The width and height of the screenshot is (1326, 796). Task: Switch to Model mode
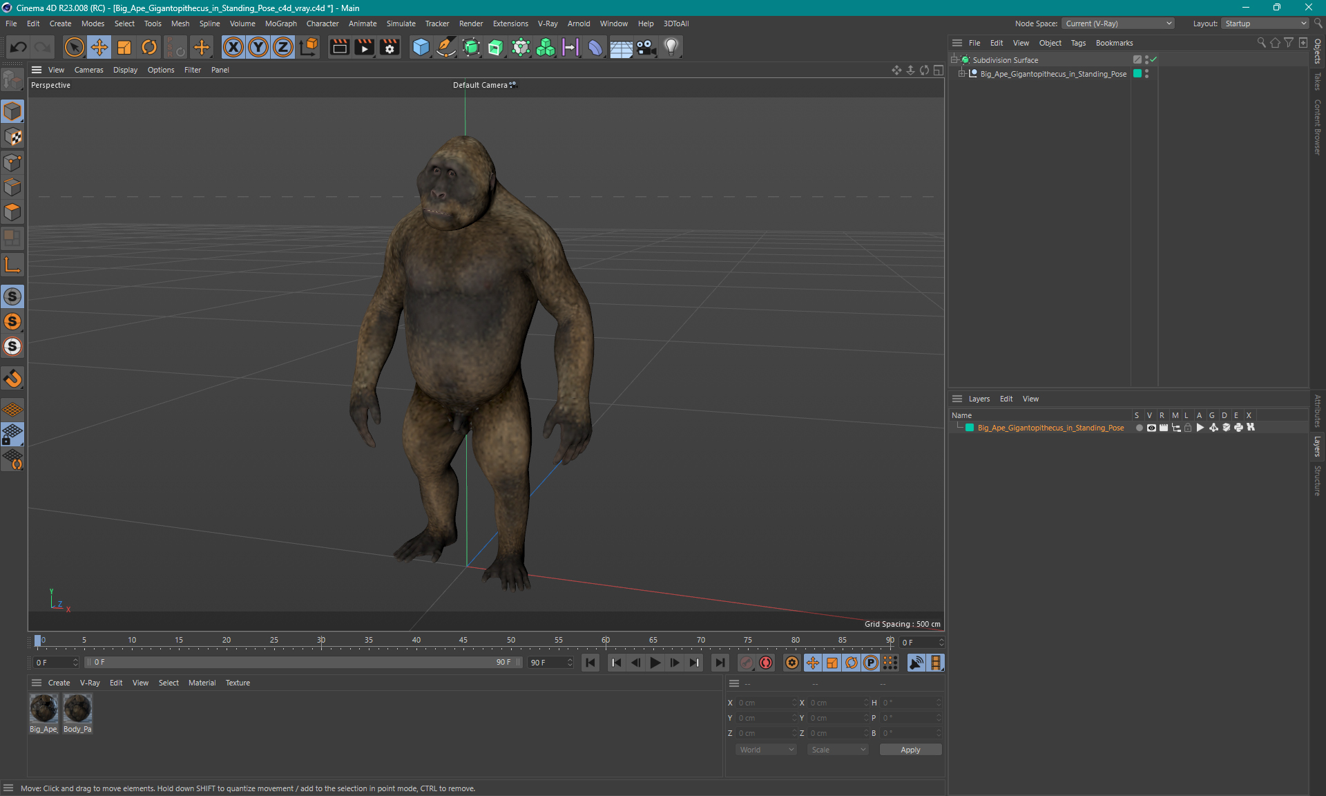(x=12, y=111)
